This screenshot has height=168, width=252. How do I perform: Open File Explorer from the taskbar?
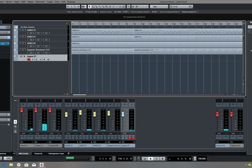point(11,165)
